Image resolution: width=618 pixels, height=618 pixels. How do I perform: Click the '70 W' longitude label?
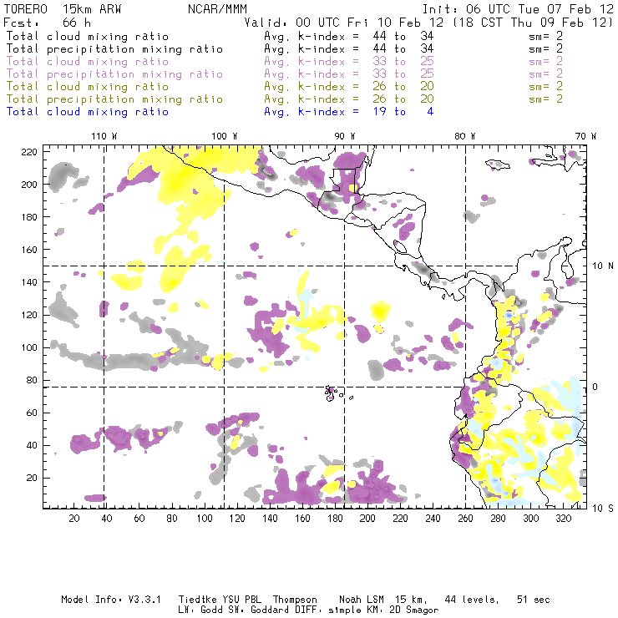tap(585, 136)
